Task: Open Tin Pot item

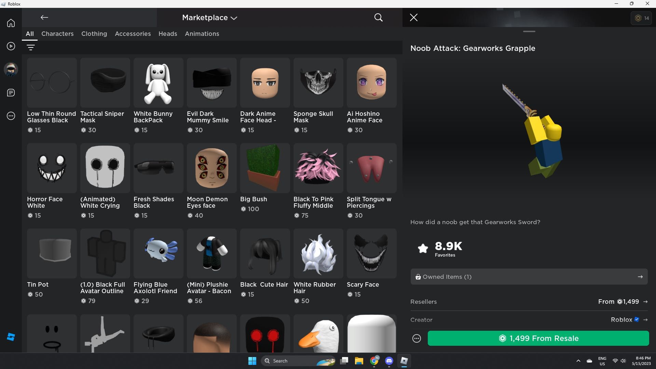Action: coord(52,263)
